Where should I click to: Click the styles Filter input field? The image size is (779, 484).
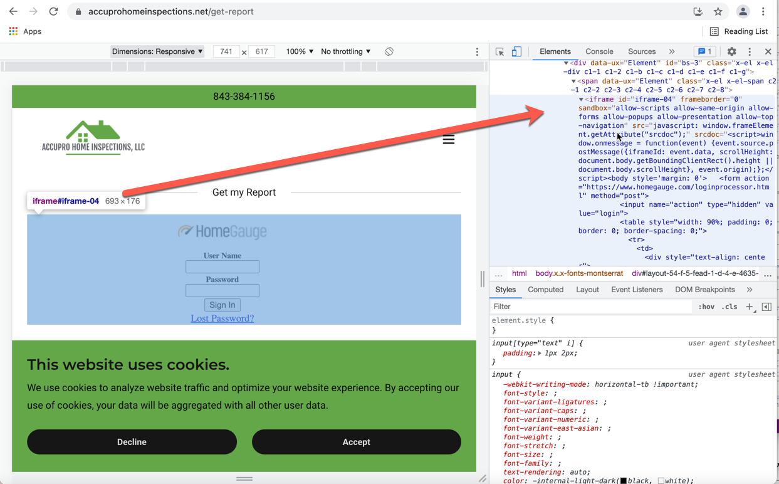click(589, 307)
